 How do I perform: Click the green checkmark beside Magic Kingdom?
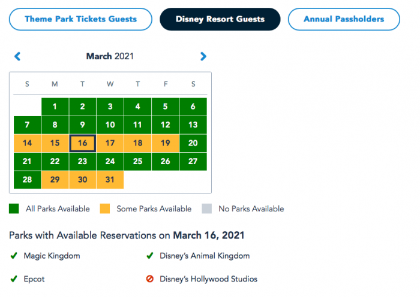tap(14, 256)
